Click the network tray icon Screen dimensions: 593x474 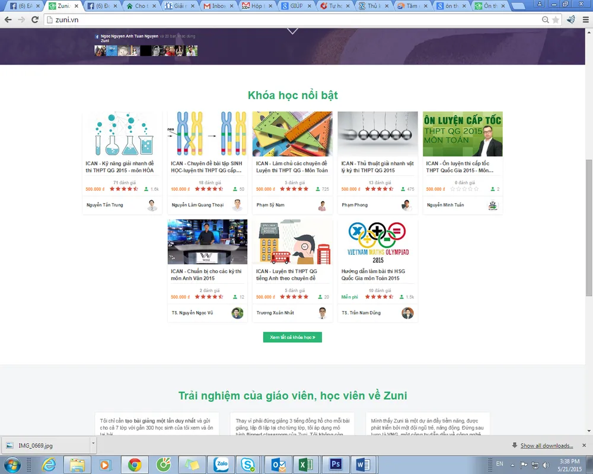coord(535,465)
